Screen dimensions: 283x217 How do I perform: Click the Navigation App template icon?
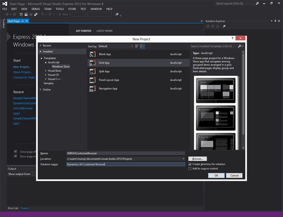pos(92,88)
